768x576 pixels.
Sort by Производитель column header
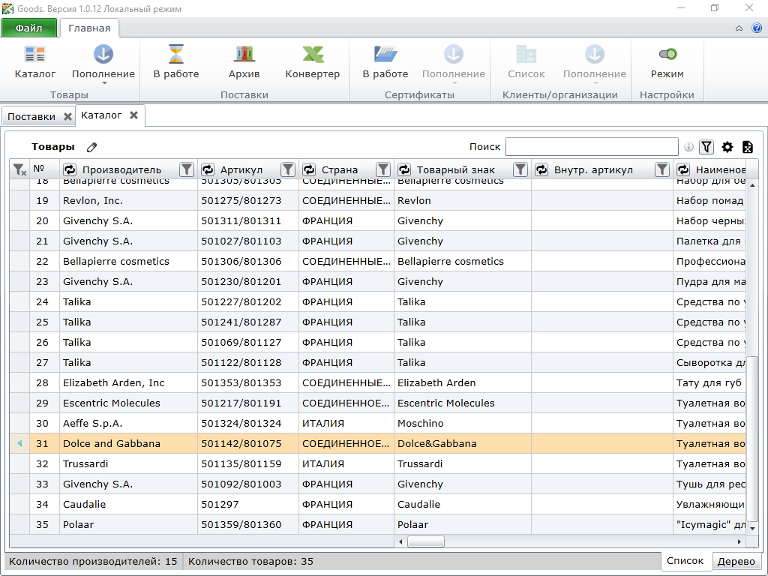pyautogui.click(x=121, y=170)
